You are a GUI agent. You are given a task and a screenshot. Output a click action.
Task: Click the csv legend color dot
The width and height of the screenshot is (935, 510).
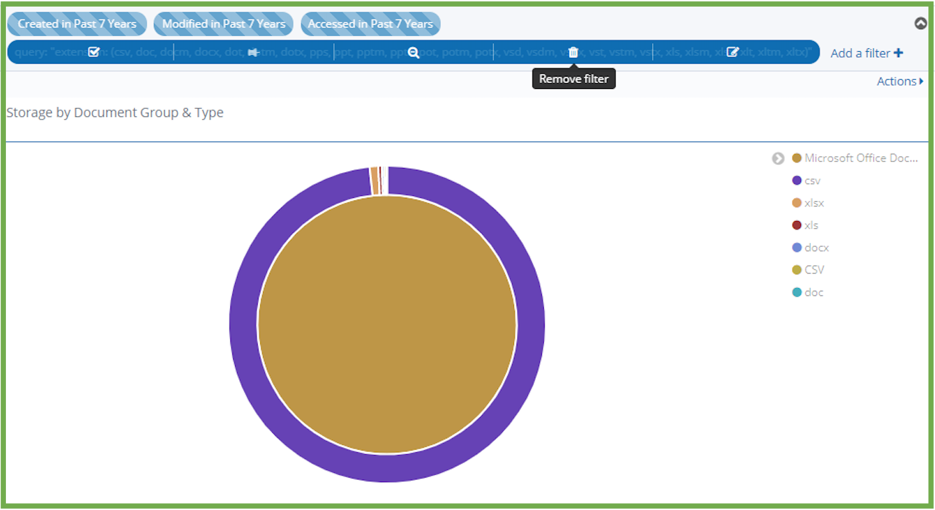click(797, 181)
